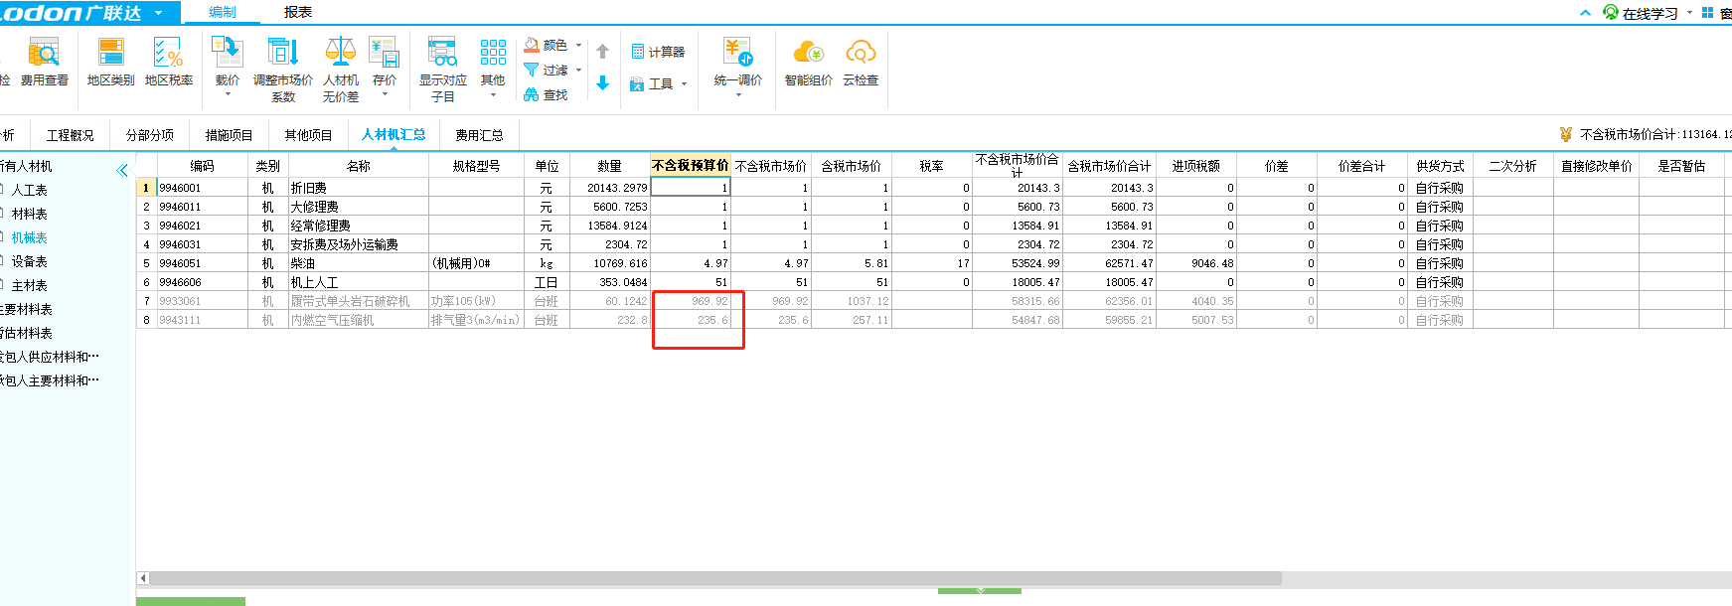Select the 折旧费 name cell
This screenshot has height=606, width=1732.
[358, 188]
